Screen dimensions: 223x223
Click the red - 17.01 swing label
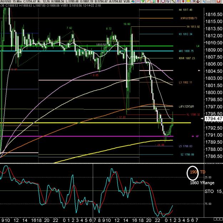tap(121, 117)
